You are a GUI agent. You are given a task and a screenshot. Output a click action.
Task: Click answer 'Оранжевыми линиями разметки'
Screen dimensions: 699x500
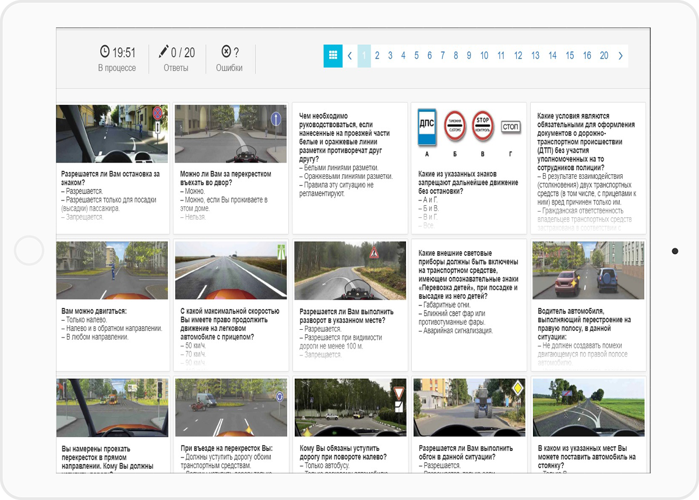[x=346, y=176]
